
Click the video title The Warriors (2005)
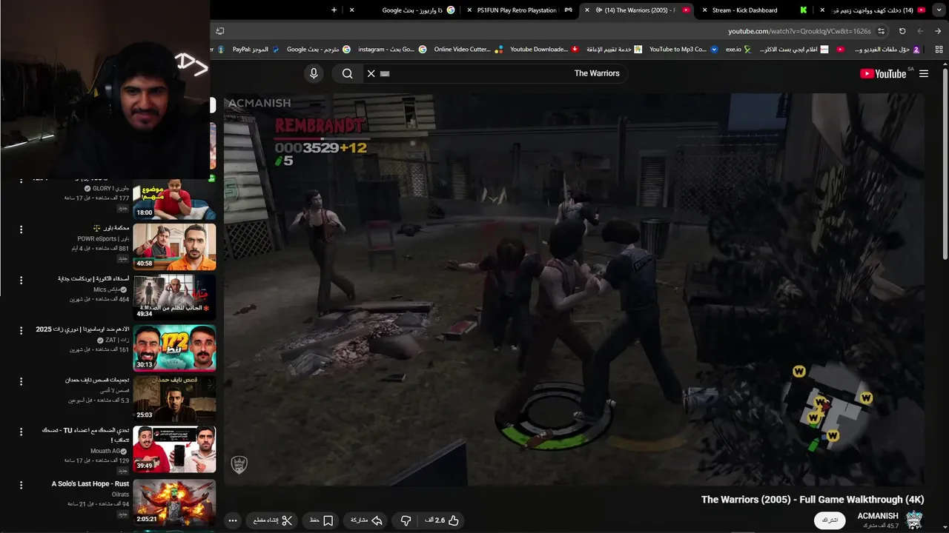click(813, 500)
